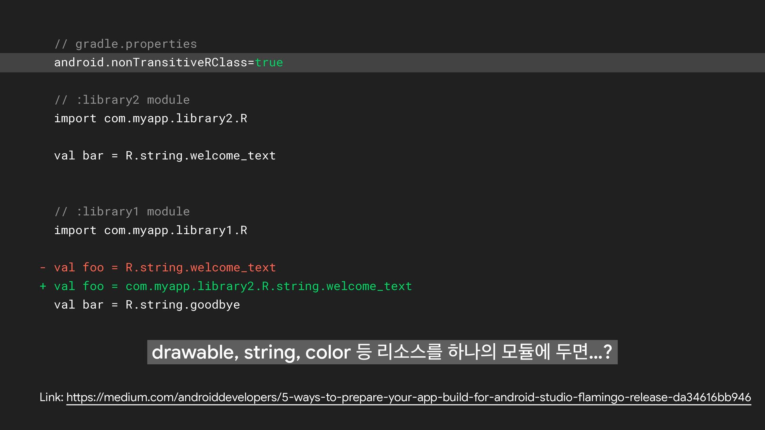Click the 'Link:' label
The height and width of the screenshot is (430, 765).
51,397
